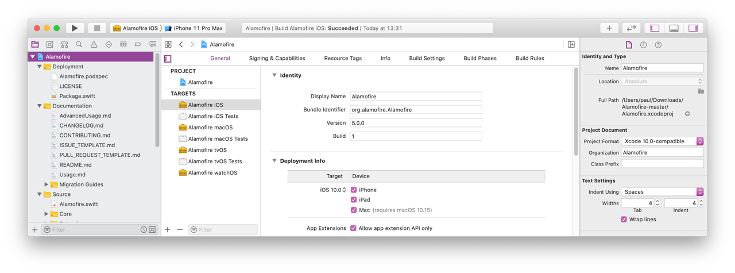Toggle source-control status filter in navigator

coord(152,230)
